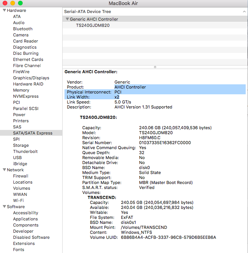Click the ExFAT file system value
This screenshot has height=253, width=248.
(x=127, y=217)
